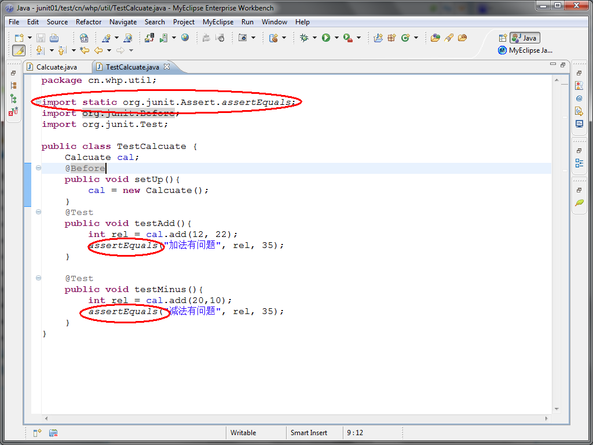Click the Debug bug icon
Screen dimensions: 593x445
click(304, 38)
